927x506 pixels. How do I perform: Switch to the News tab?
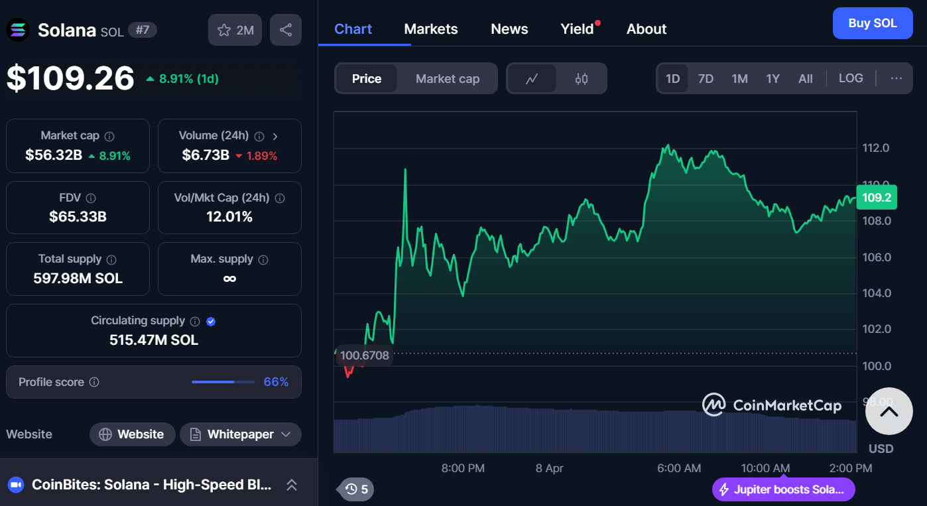[509, 29]
